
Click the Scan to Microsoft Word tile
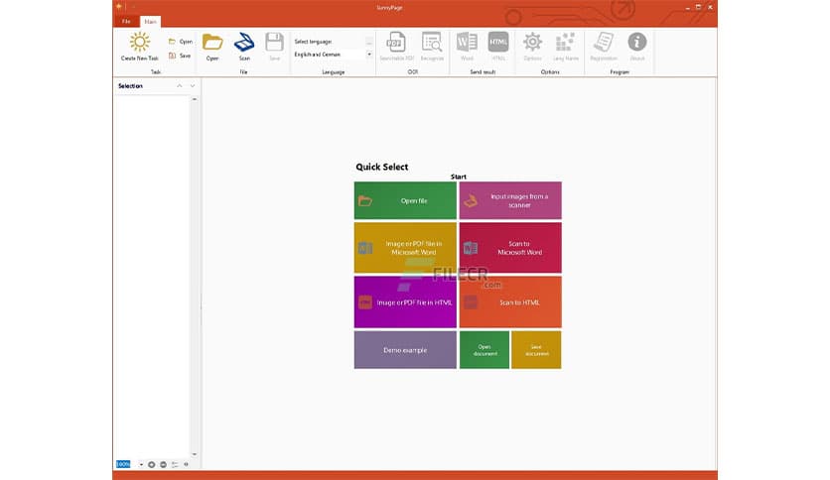tap(509, 248)
